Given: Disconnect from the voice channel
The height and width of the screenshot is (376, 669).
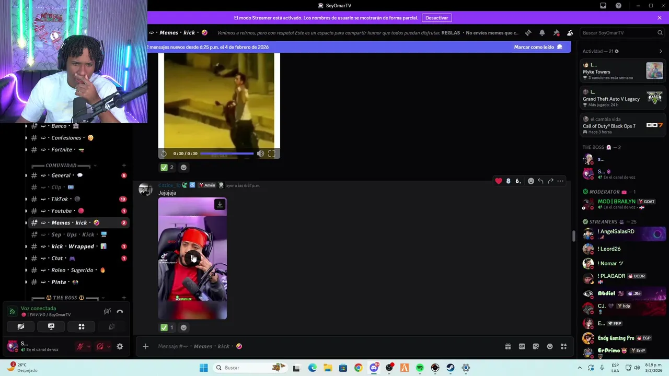Looking at the screenshot, I should 120,311.
